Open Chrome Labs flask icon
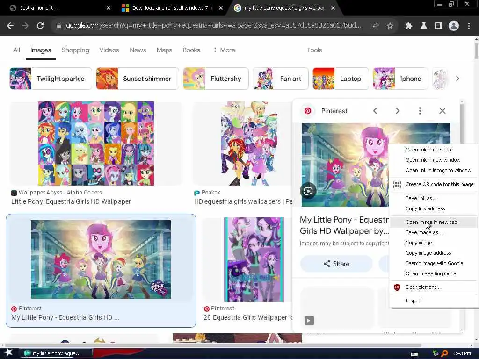479x359 pixels. point(424,26)
